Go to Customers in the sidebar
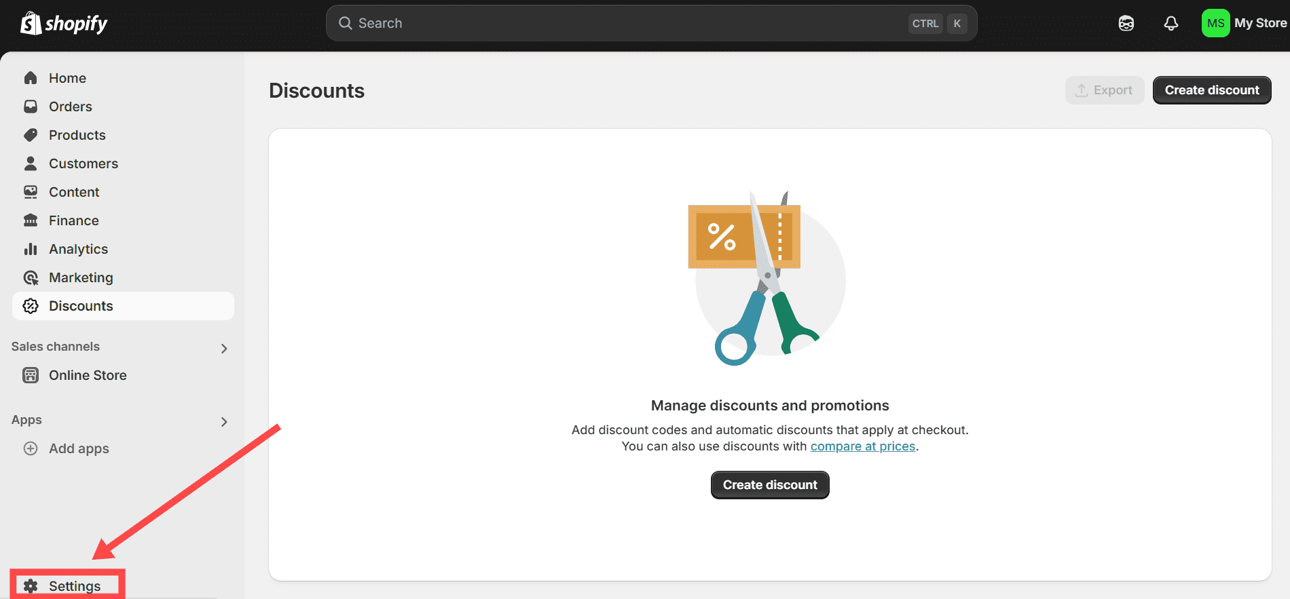The height and width of the screenshot is (599, 1290). click(83, 163)
